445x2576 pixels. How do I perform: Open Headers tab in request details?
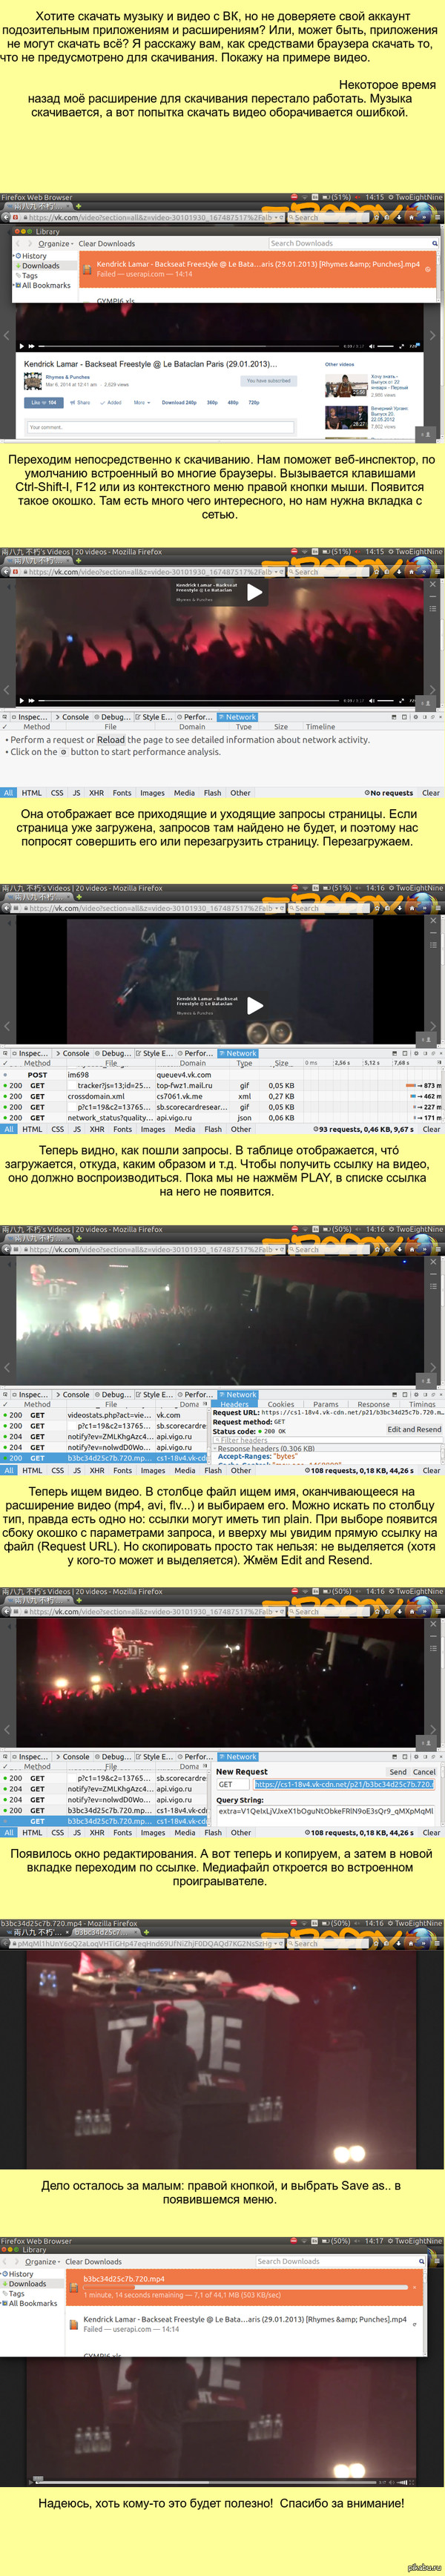tap(234, 1404)
